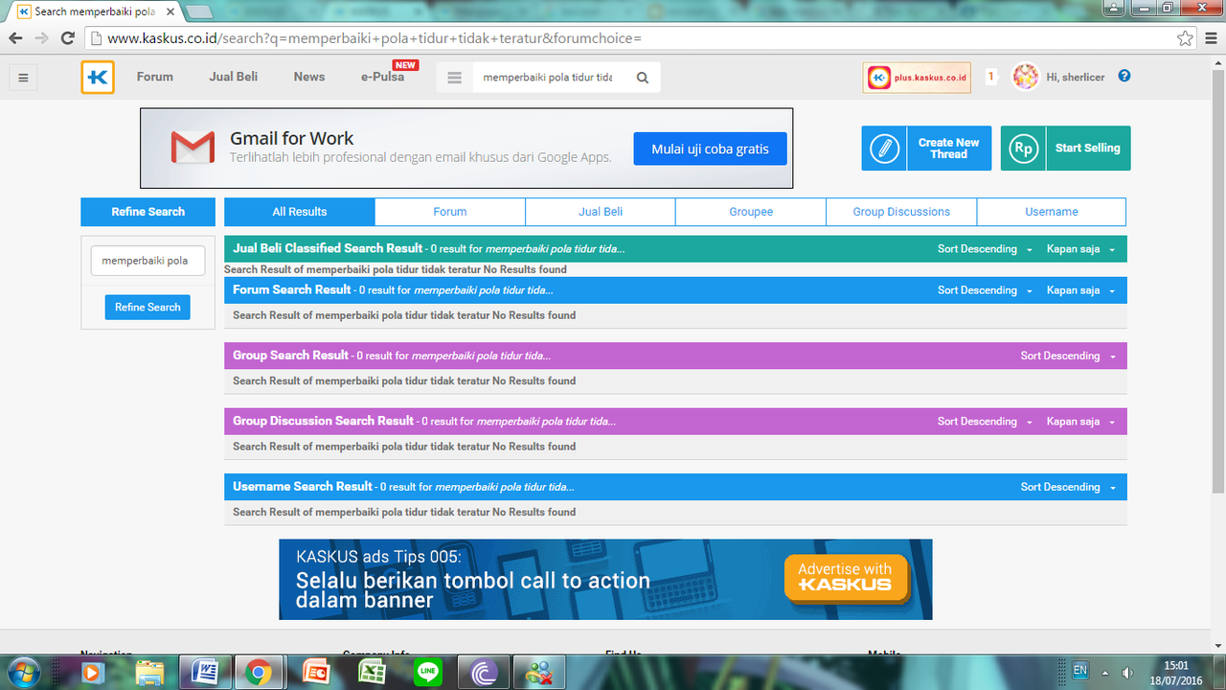Click the browser address bar URL
The height and width of the screenshot is (690, 1226).
(374, 38)
